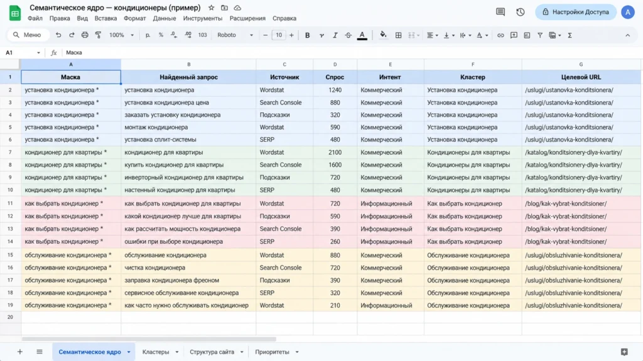The height and width of the screenshot is (361, 643).
Task: Click the Insert chart icon
Action: click(527, 35)
